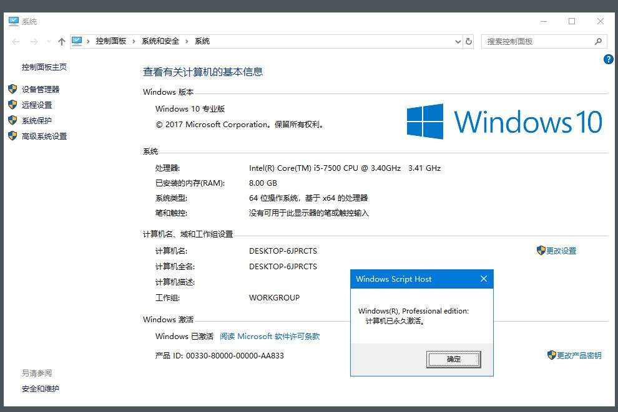This screenshot has height=412, width=618.
Task: Close the Windows Script Host dialog
Action: click(484, 279)
